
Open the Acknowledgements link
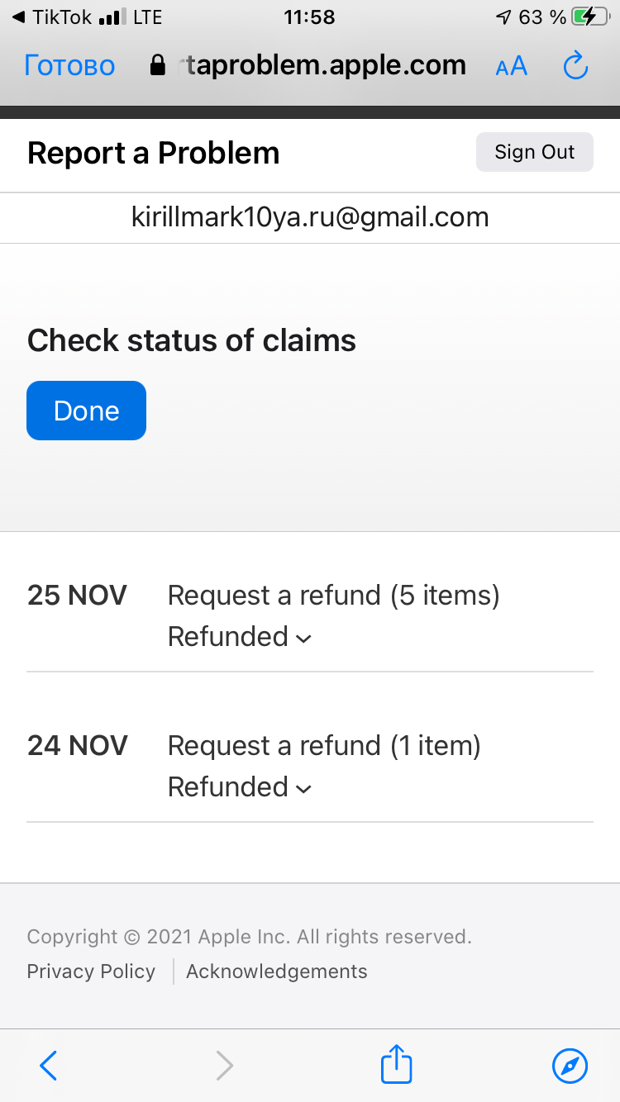(276, 971)
